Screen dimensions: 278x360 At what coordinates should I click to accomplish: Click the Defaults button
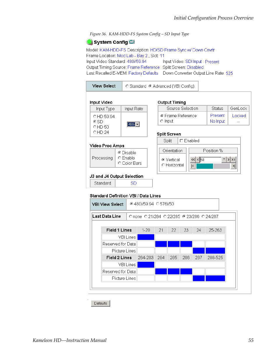[101, 303]
